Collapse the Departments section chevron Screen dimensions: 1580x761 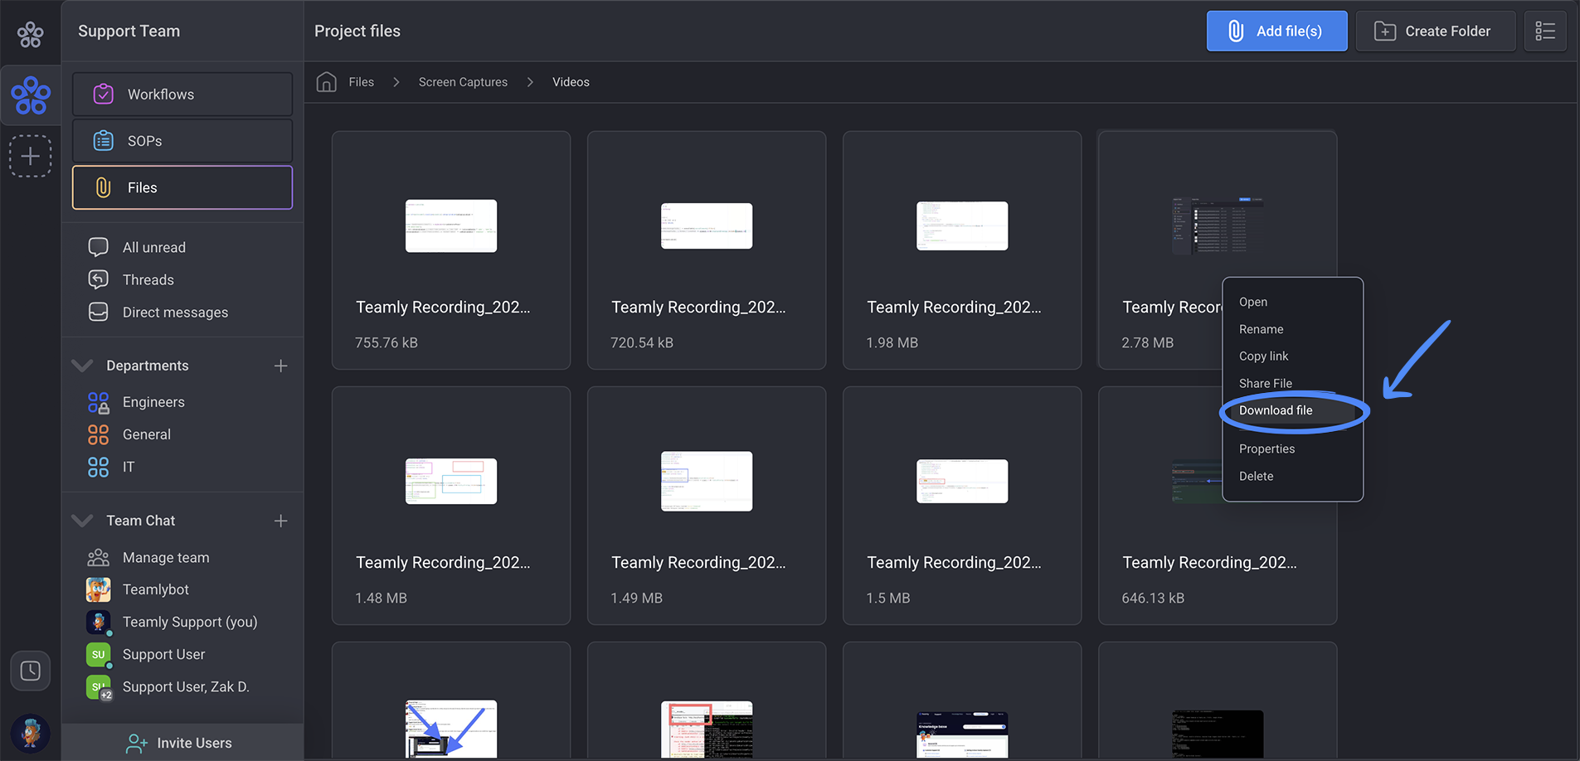point(82,366)
